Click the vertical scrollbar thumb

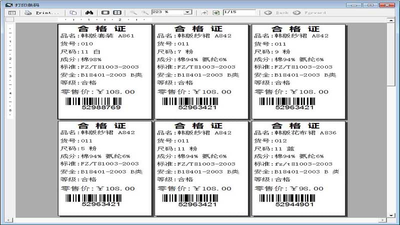(391, 54)
